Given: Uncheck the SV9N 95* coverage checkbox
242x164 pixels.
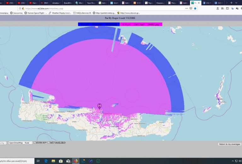Looking at the screenshot, I should (35, 143).
